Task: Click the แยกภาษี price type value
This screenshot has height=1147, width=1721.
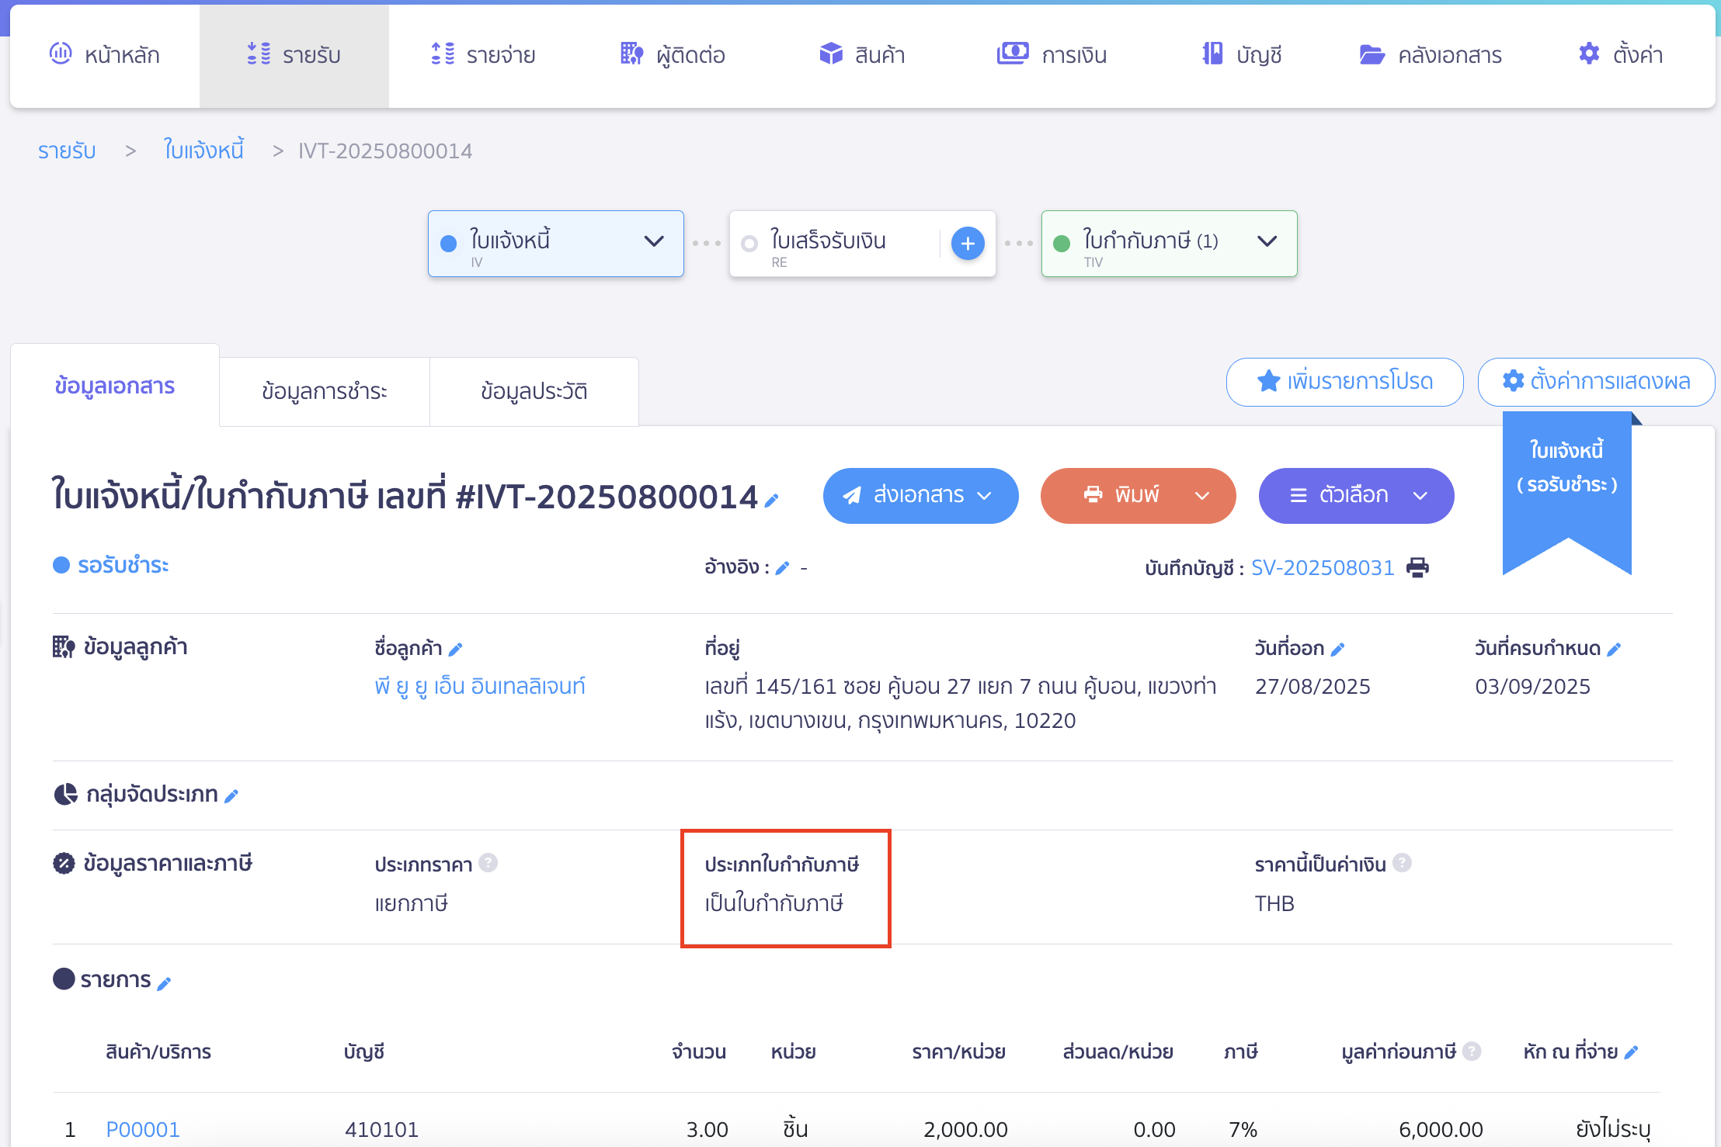Action: 411,903
